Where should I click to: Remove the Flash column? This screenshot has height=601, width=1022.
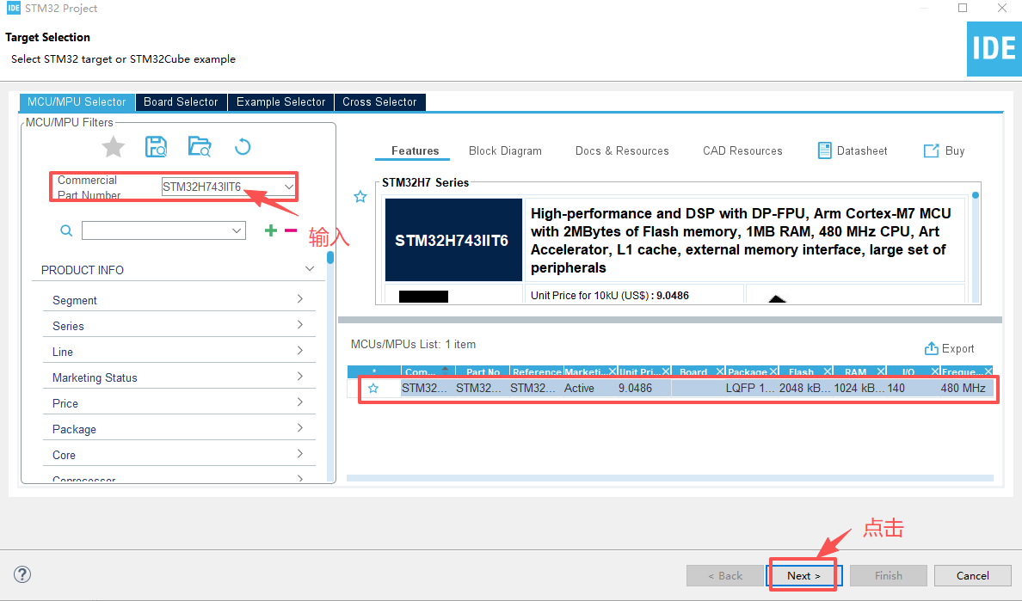827,371
